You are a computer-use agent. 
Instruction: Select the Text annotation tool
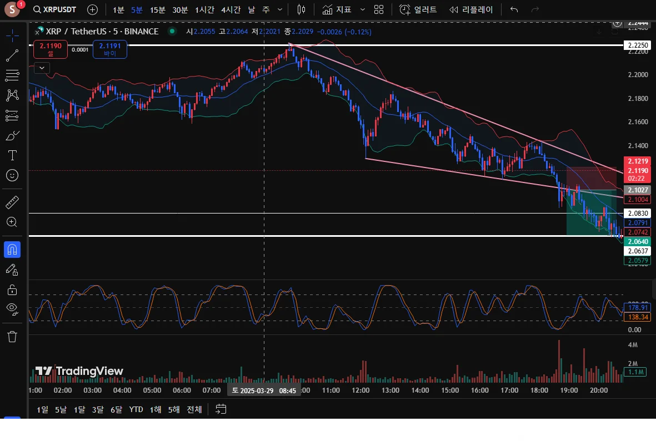pyautogui.click(x=12, y=155)
